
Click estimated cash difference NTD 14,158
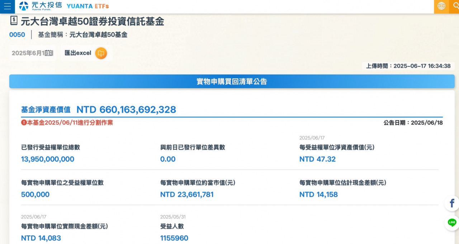pos(318,195)
